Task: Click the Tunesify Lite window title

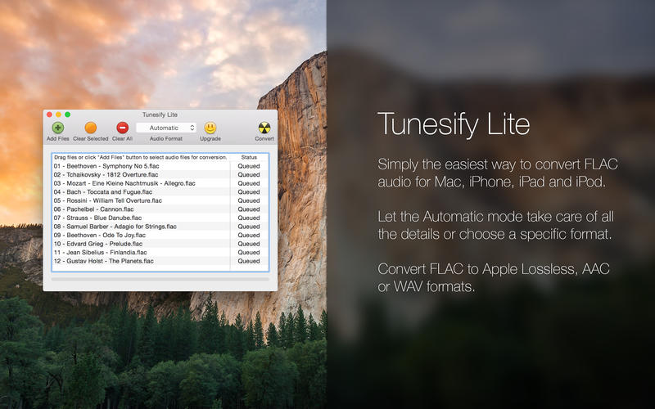Action: point(160,115)
